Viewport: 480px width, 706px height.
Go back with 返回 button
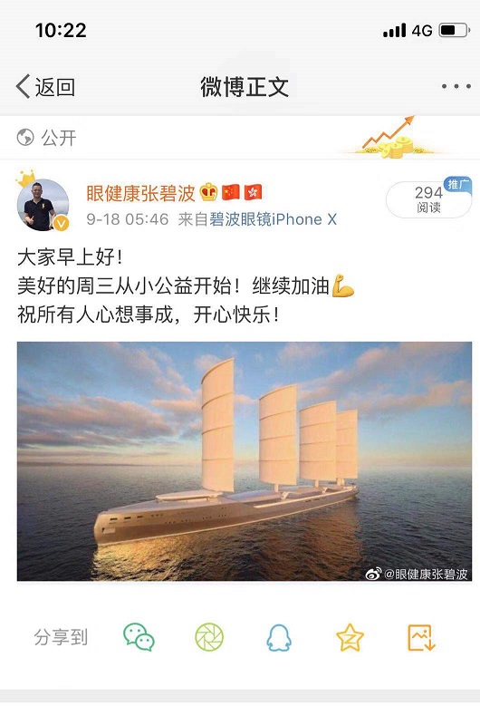click(x=45, y=86)
